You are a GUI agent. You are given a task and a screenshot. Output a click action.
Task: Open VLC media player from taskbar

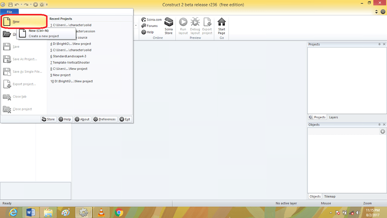(x=101, y=212)
